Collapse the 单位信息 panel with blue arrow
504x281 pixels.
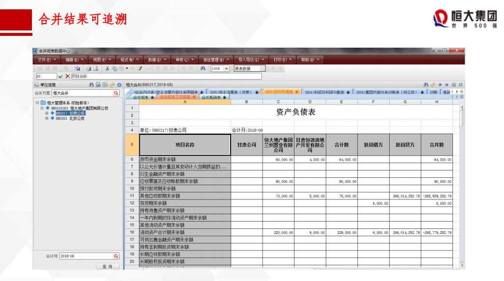click(x=119, y=85)
